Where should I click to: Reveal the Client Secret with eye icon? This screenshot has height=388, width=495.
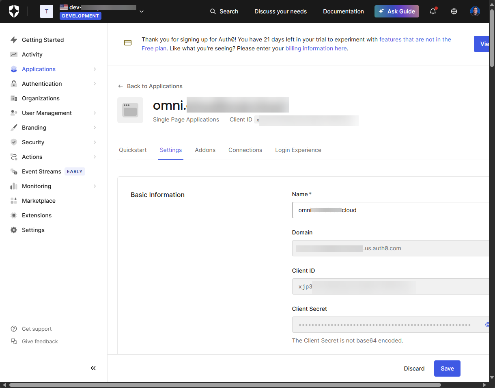pos(487,325)
